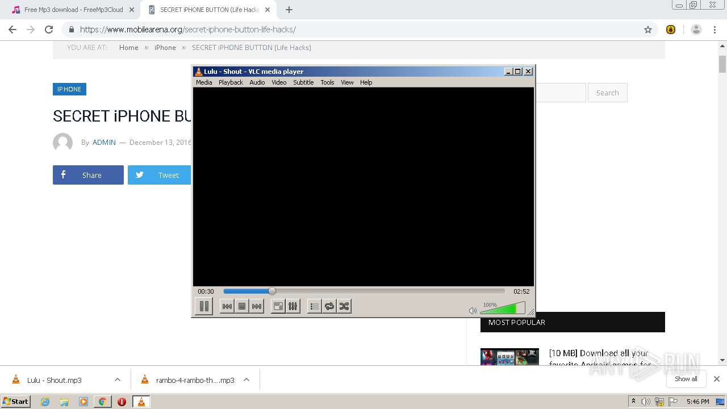The image size is (727, 409).
Task: Open Opera icon in taskbar
Action: coord(122,402)
